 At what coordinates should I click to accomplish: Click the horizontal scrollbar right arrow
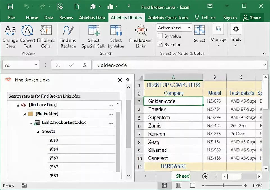pyautogui.click(x=259, y=177)
